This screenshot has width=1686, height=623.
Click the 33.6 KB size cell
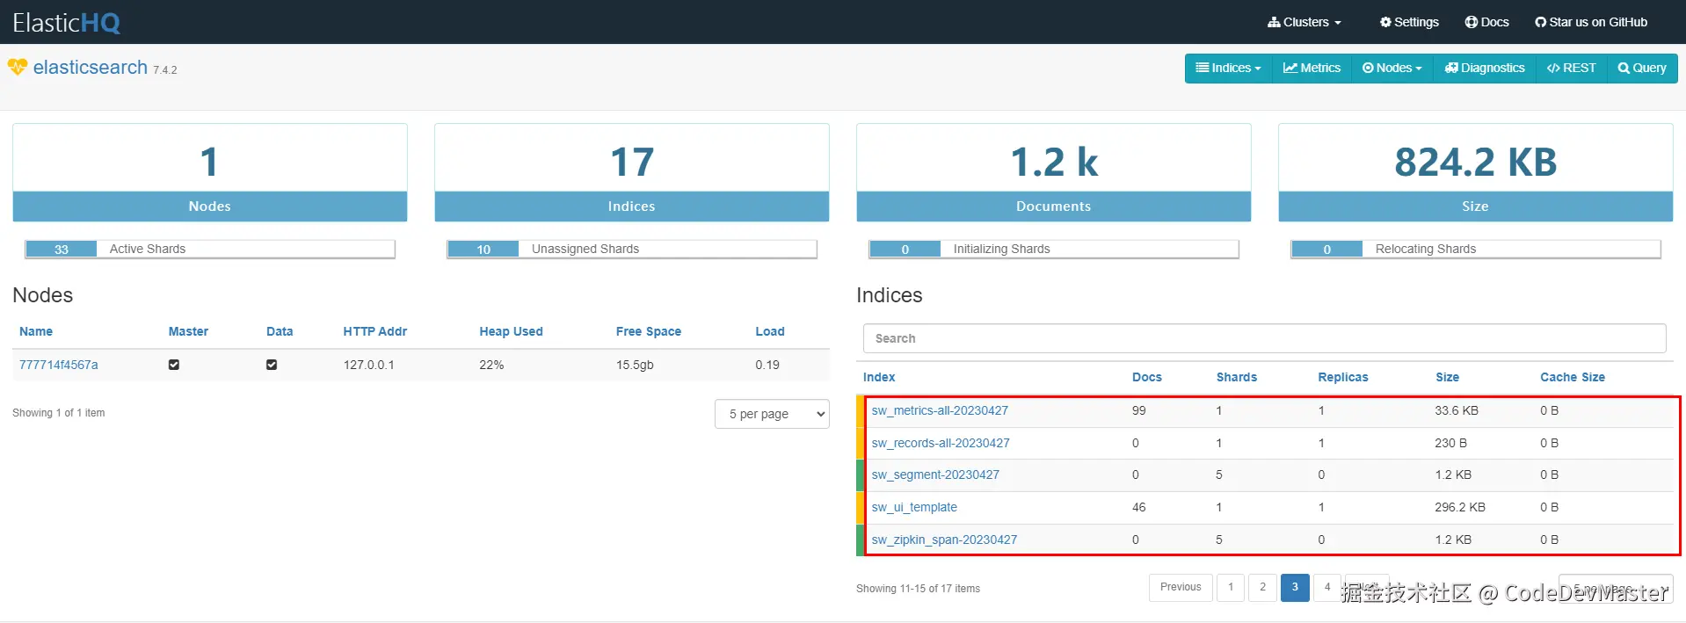pos(1457,410)
